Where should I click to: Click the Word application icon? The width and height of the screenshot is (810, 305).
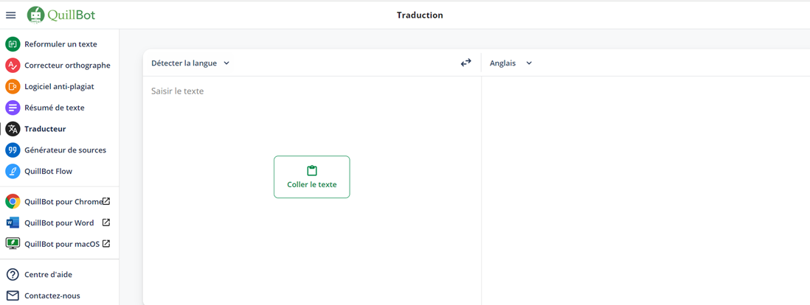click(x=13, y=223)
